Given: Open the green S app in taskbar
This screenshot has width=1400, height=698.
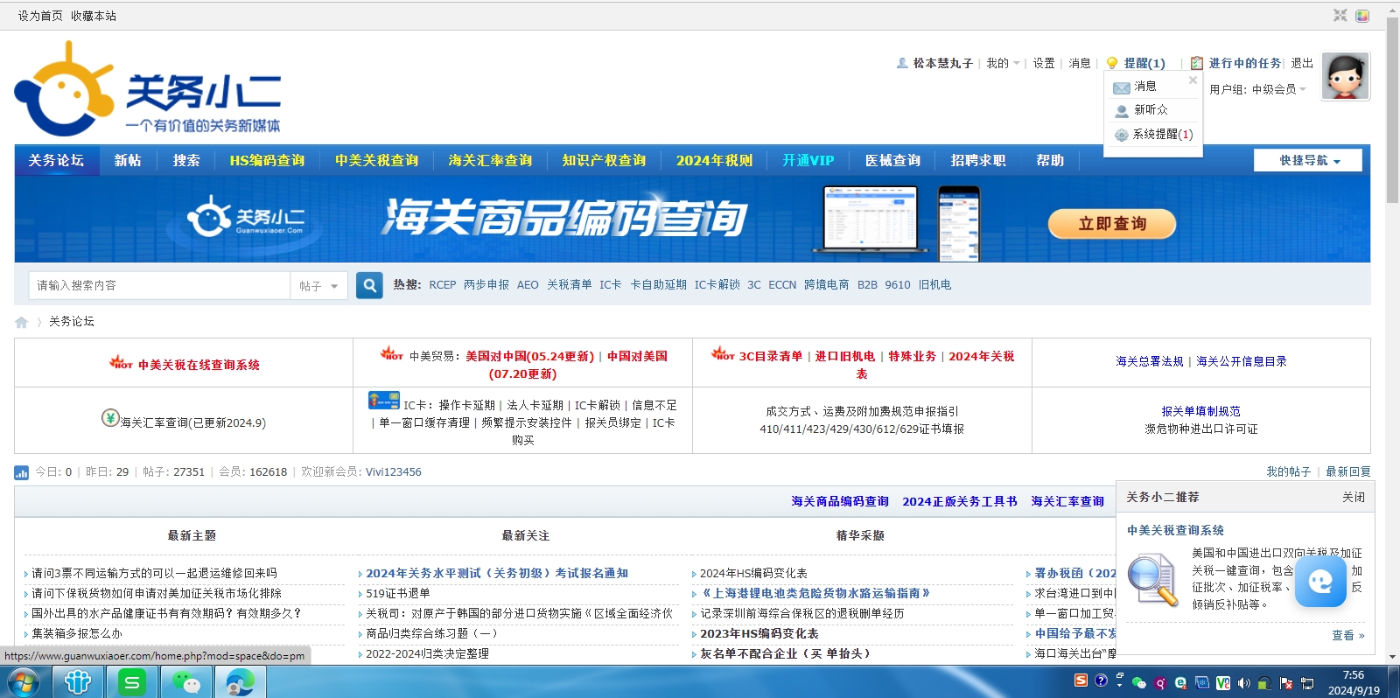Looking at the screenshot, I should 132,682.
